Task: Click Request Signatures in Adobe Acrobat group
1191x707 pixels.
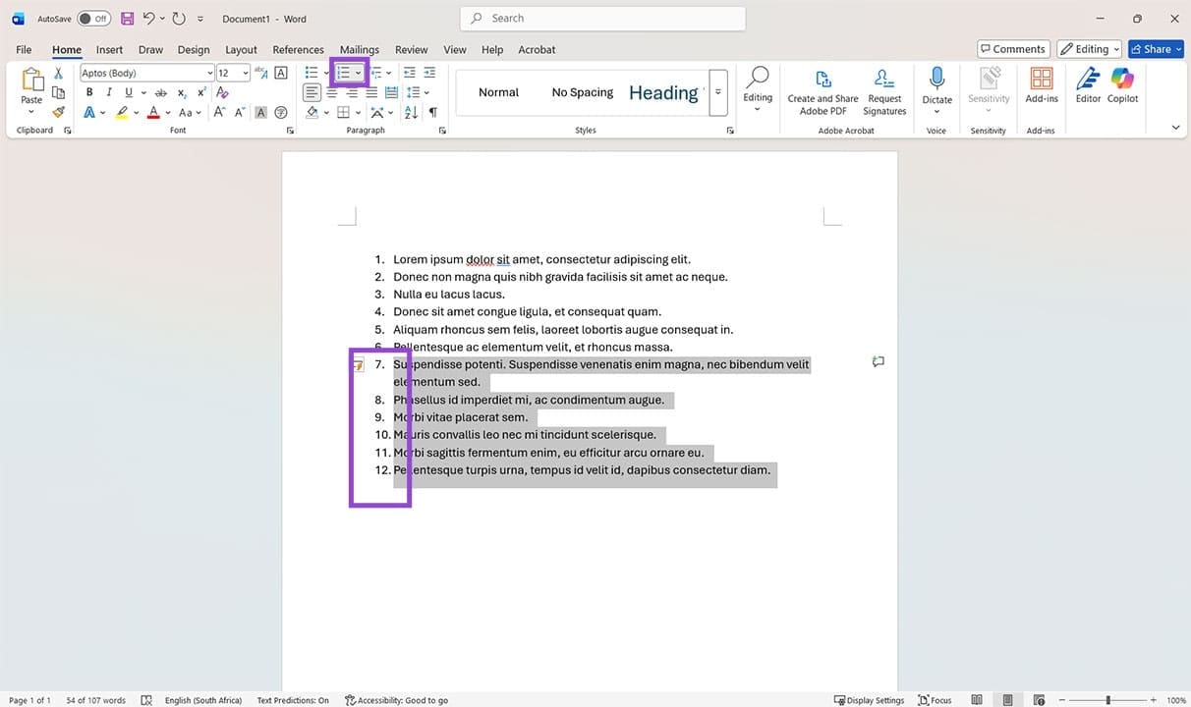Action: pos(883,92)
